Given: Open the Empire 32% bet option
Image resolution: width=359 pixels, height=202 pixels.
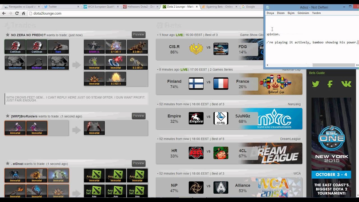Looking at the screenshot, I should (174, 119).
